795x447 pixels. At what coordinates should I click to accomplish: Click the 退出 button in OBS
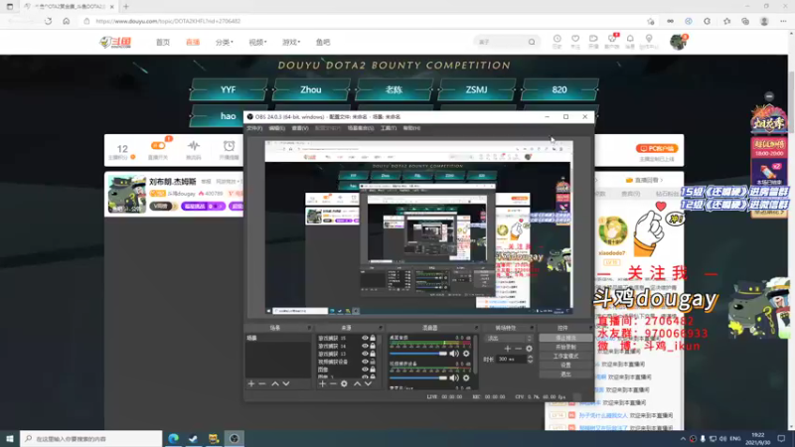[x=565, y=374]
